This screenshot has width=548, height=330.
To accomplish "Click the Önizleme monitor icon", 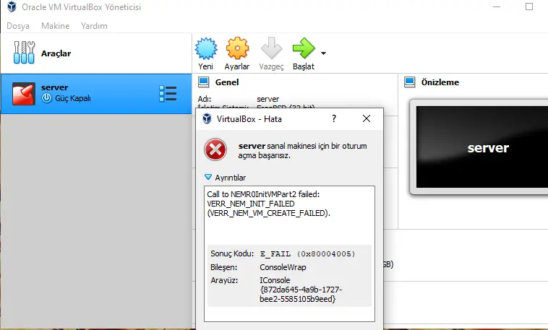I will tap(410, 82).
